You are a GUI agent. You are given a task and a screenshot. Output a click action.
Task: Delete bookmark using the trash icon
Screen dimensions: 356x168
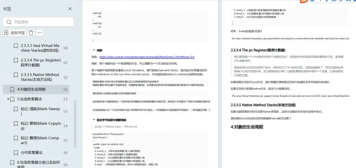(x=31, y=33)
